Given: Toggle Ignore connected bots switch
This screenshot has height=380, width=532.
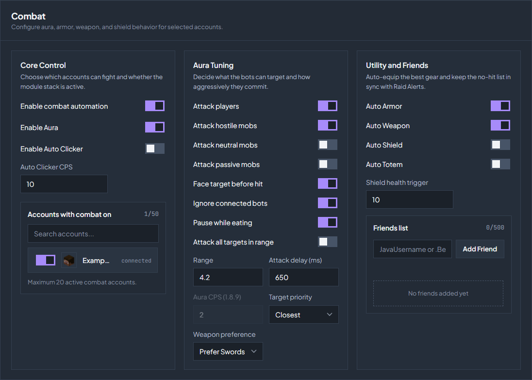Looking at the screenshot, I should click(x=328, y=203).
